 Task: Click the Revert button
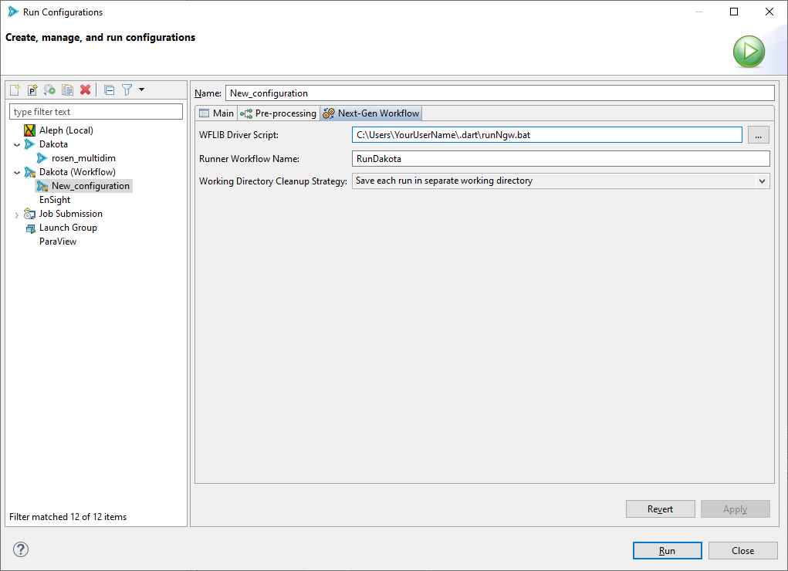pos(660,508)
